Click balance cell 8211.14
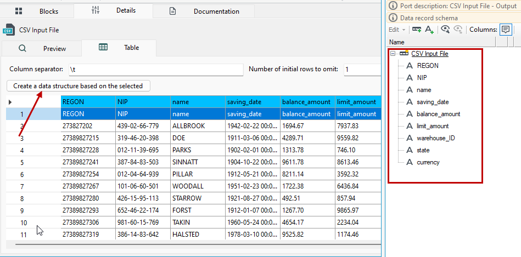521x257 pixels. [x=307, y=174]
